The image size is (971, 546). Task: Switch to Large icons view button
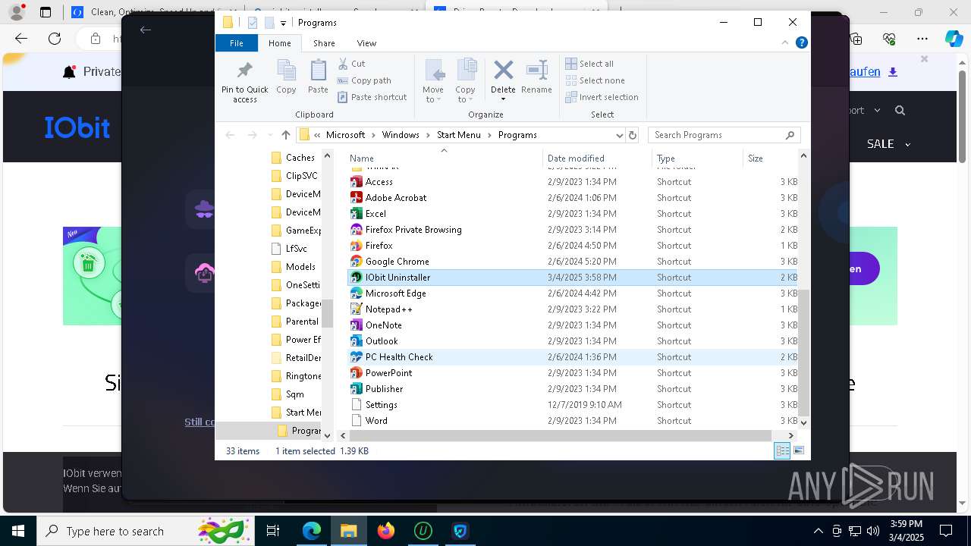point(798,451)
